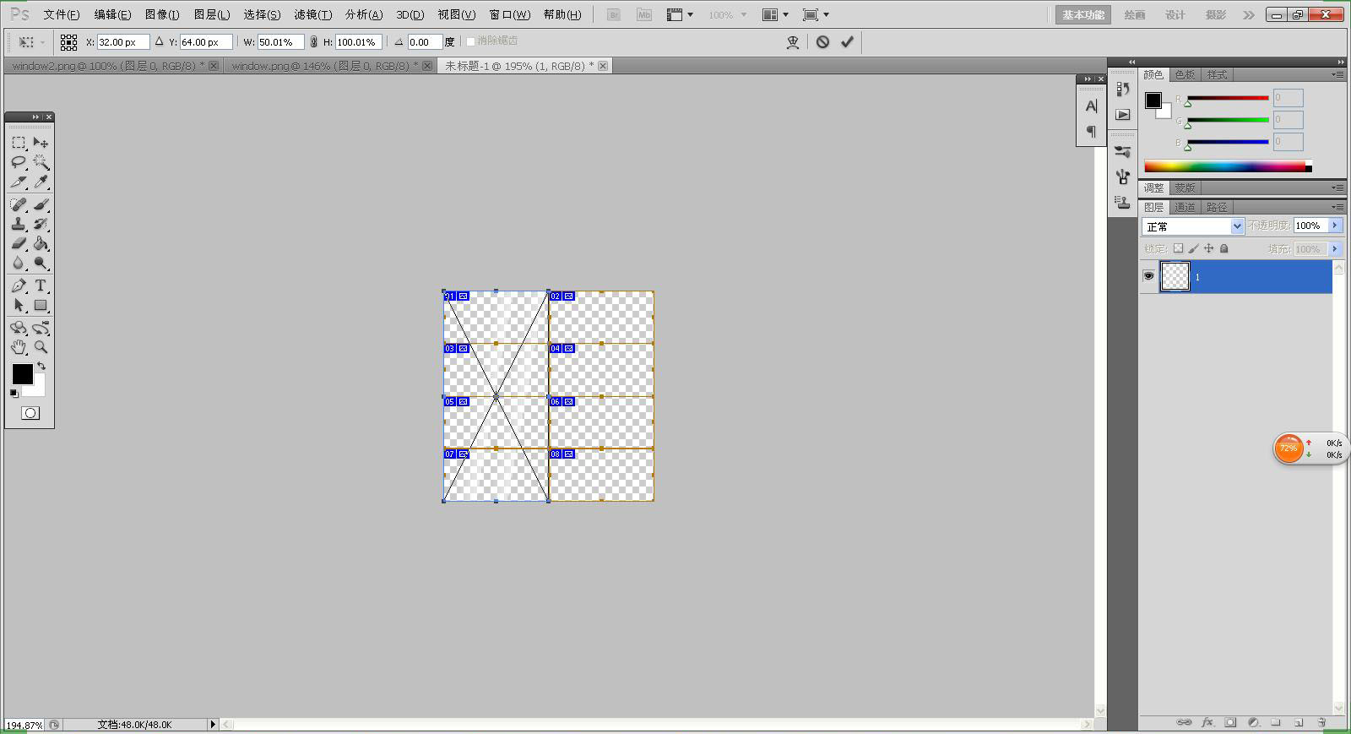Select the Pen tool
The height and width of the screenshot is (734, 1351).
coord(19,285)
